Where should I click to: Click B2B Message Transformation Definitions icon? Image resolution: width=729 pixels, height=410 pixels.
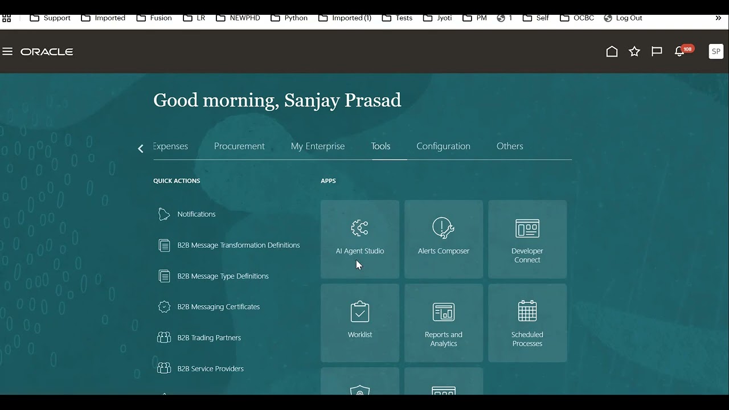coord(164,245)
